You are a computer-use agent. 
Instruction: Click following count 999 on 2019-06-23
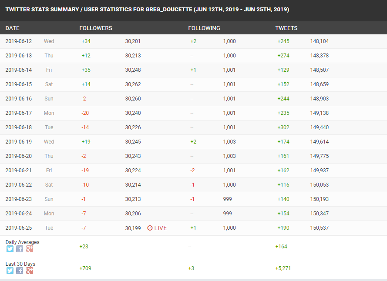(227, 199)
